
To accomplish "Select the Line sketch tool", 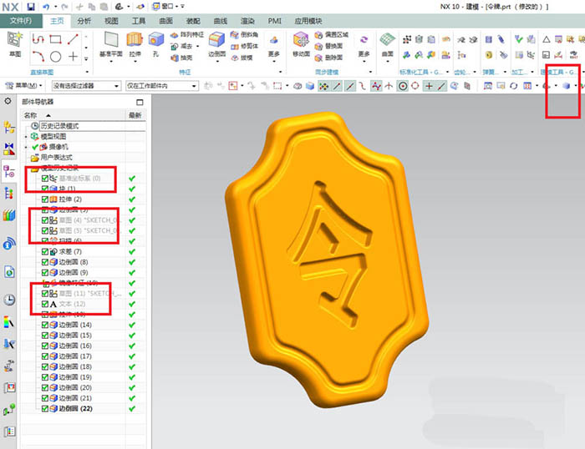I will point(73,38).
